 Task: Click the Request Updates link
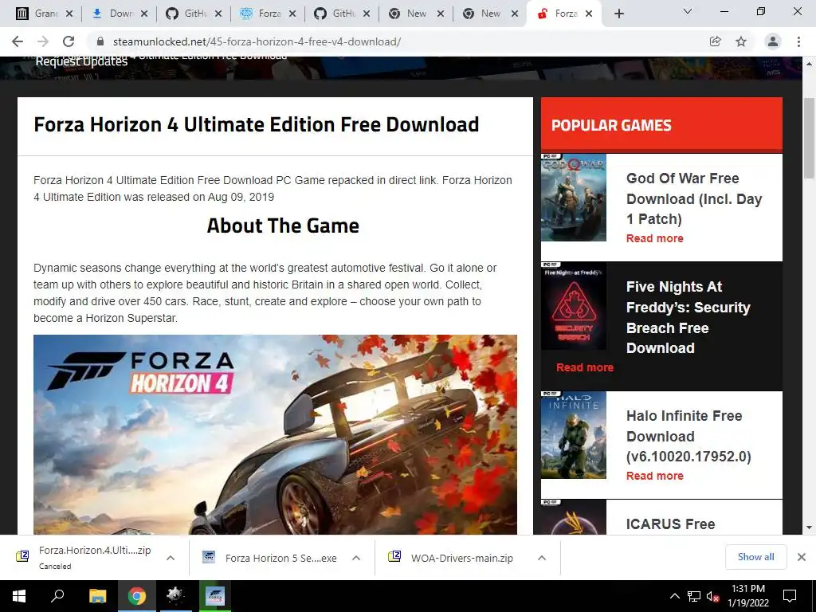click(x=82, y=61)
